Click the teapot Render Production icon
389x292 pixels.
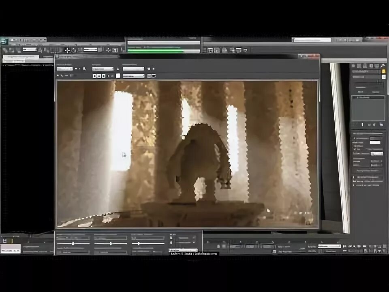(246, 50)
